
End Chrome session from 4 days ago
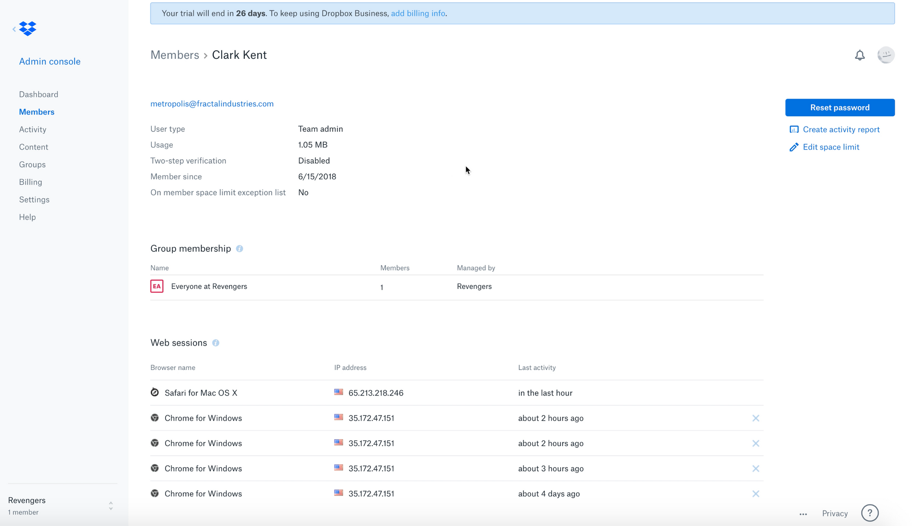(756, 494)
